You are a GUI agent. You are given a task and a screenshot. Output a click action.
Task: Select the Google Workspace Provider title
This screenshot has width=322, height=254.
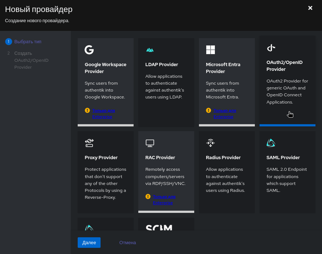pos(105,68)
